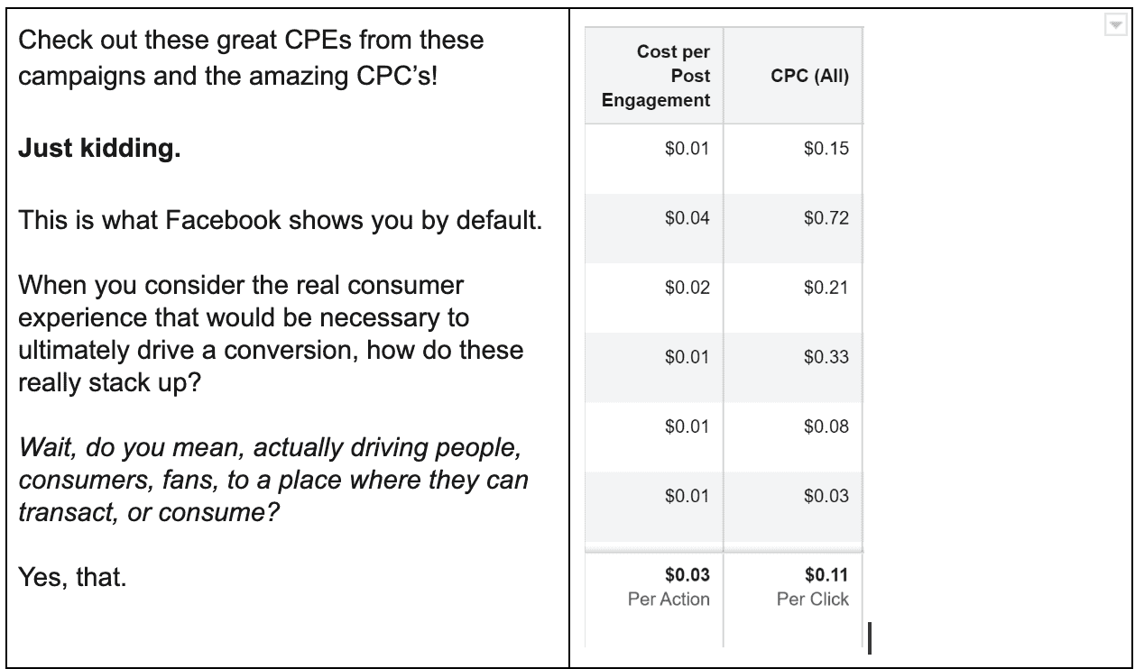
Task: Click the $0.15 CPC value
Action: 827,149
